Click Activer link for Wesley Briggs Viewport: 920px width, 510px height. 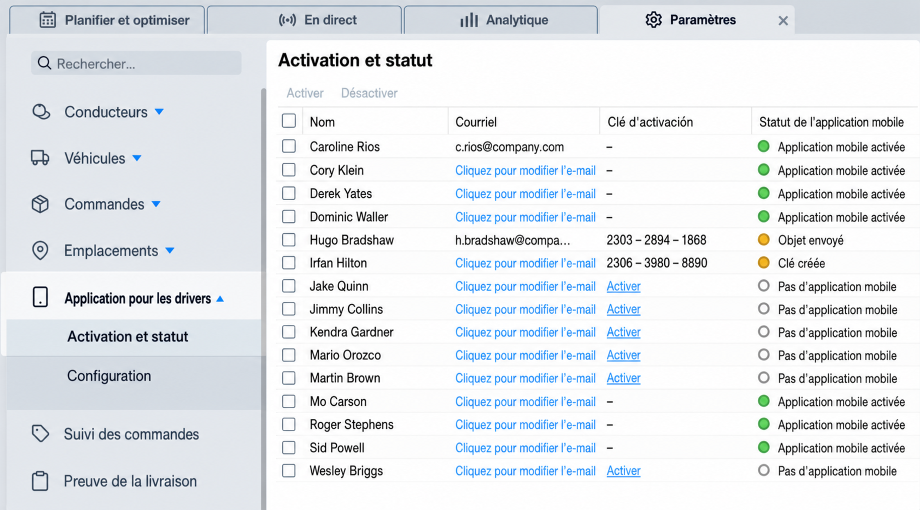point(623,471)
